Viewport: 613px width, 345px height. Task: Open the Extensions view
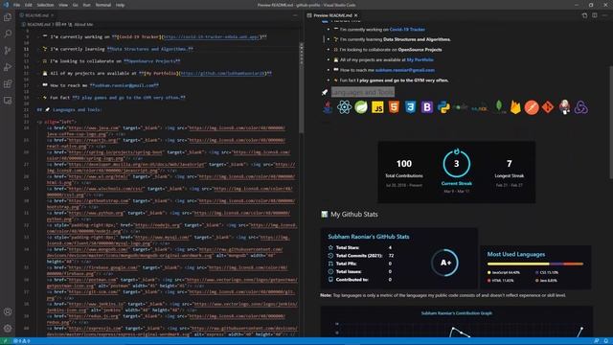8,83
